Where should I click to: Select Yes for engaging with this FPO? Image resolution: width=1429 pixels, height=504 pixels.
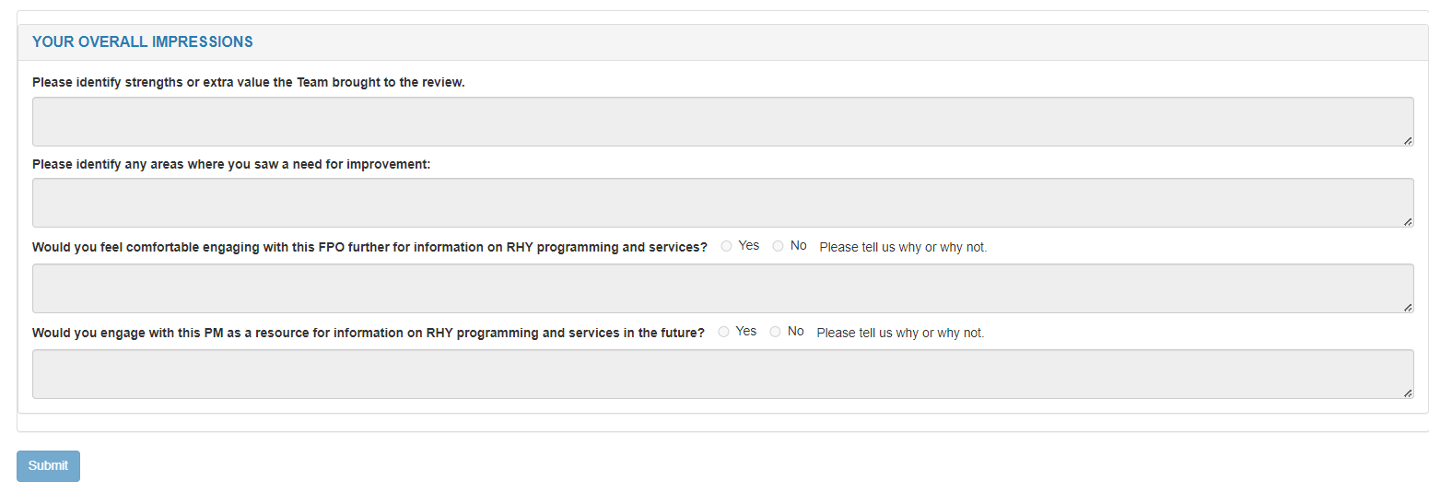[x=727, y=246]
